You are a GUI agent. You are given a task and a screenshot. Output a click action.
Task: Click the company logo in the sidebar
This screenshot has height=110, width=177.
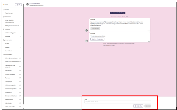(5, 5)
